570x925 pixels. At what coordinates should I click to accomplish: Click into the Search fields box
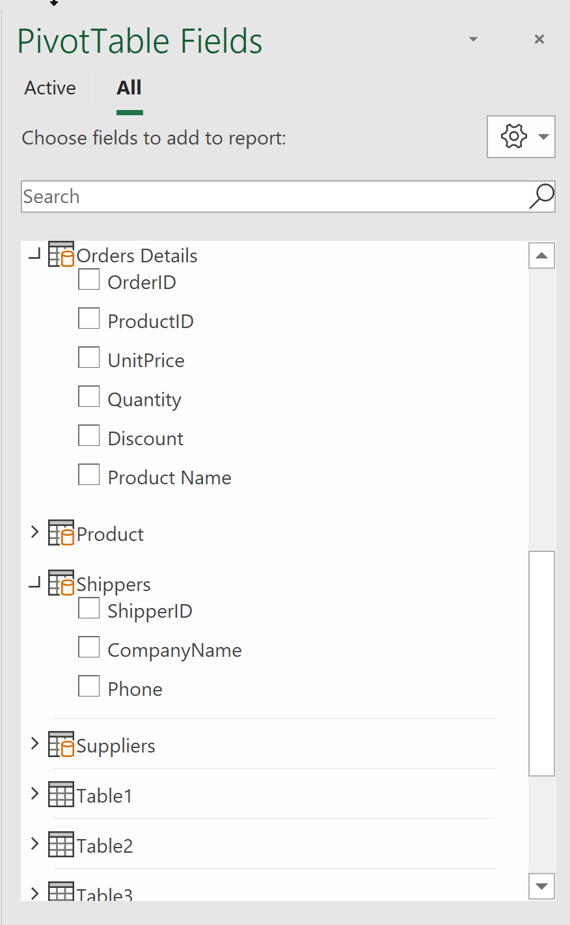275,197
